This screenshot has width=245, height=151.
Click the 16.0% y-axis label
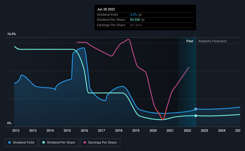(11, 34)
